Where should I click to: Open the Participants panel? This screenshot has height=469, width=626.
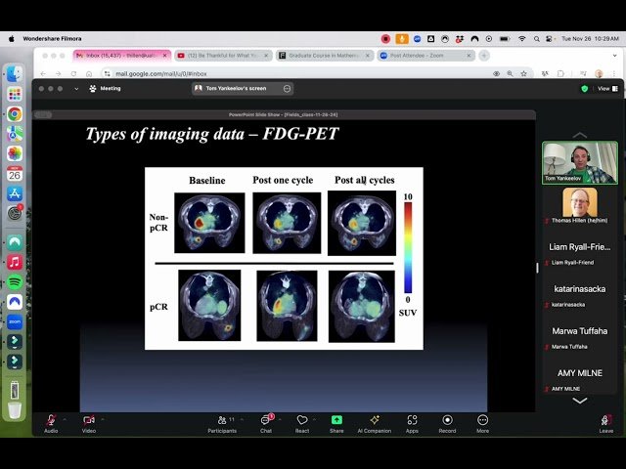point(222,420)
